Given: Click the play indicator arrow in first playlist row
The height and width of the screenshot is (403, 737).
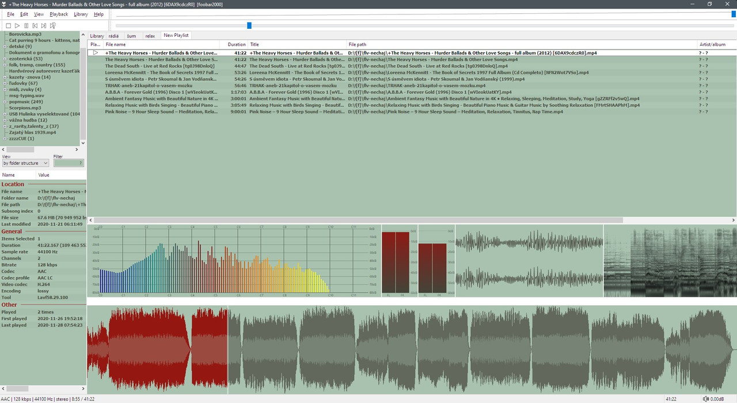Looking at the screenshot, I should [96, 53].
